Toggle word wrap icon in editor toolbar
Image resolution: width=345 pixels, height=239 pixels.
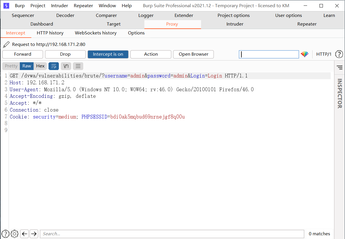pyautogui.click(x=54, y=66)
